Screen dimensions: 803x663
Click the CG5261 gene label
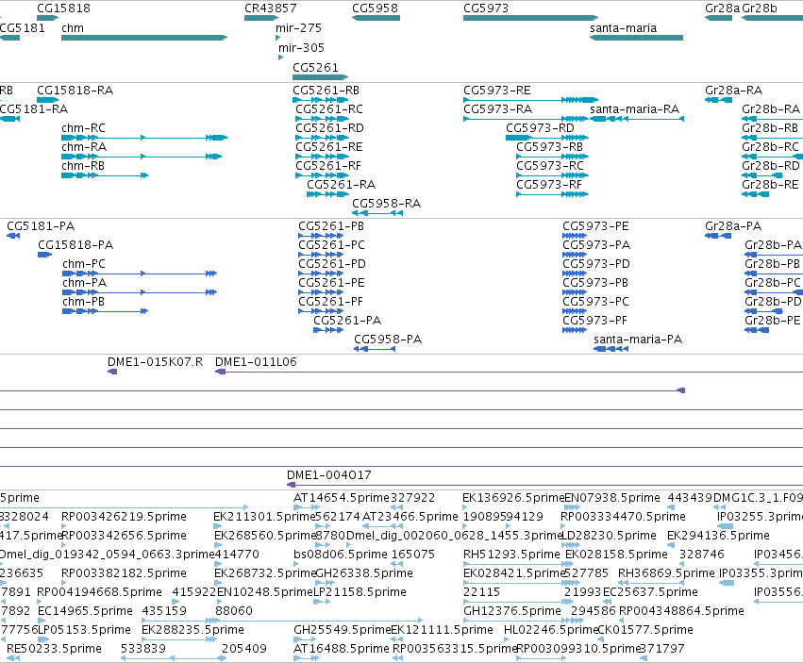point(315,68)
